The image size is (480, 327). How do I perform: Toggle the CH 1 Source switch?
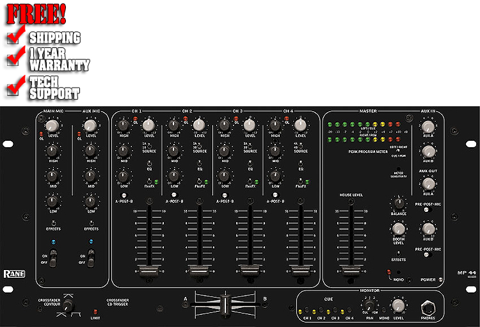coord(149,146)
